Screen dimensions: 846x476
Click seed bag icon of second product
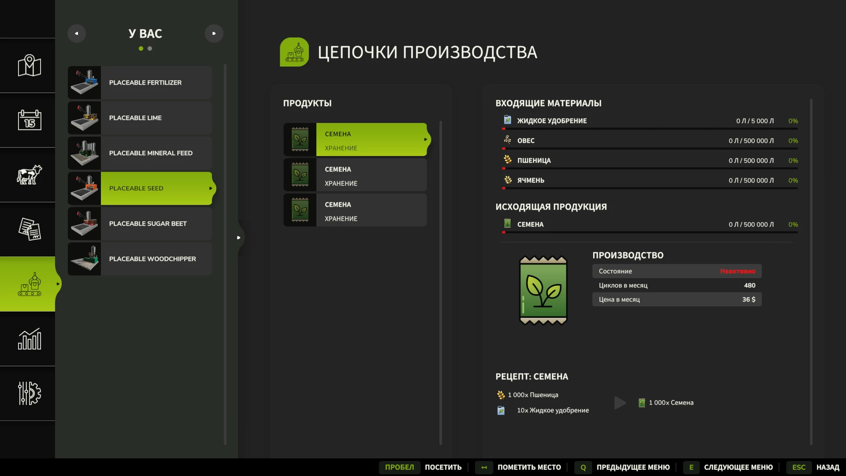tap(300, 175)
